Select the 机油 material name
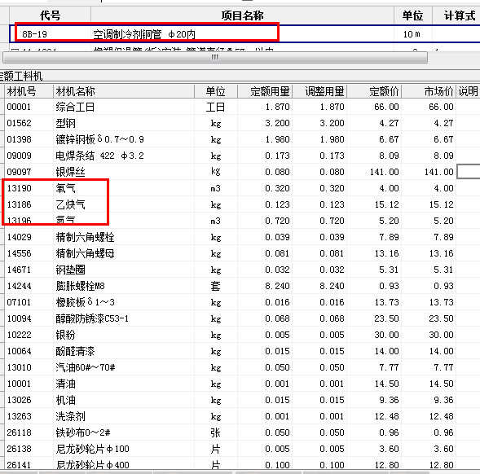Viewport: 480px width, 474px height. 65,400
